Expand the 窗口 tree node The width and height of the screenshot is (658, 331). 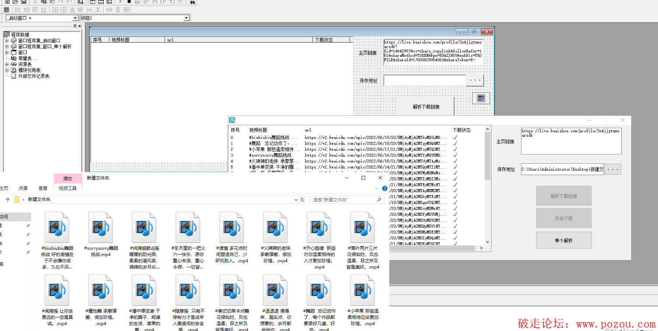[7, 52]
